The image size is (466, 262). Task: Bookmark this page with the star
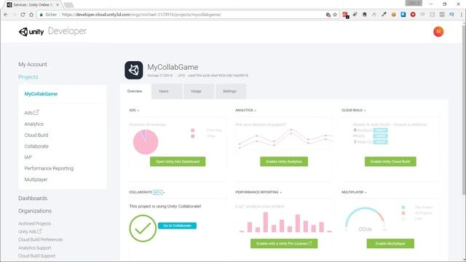(x=335, y=15)
